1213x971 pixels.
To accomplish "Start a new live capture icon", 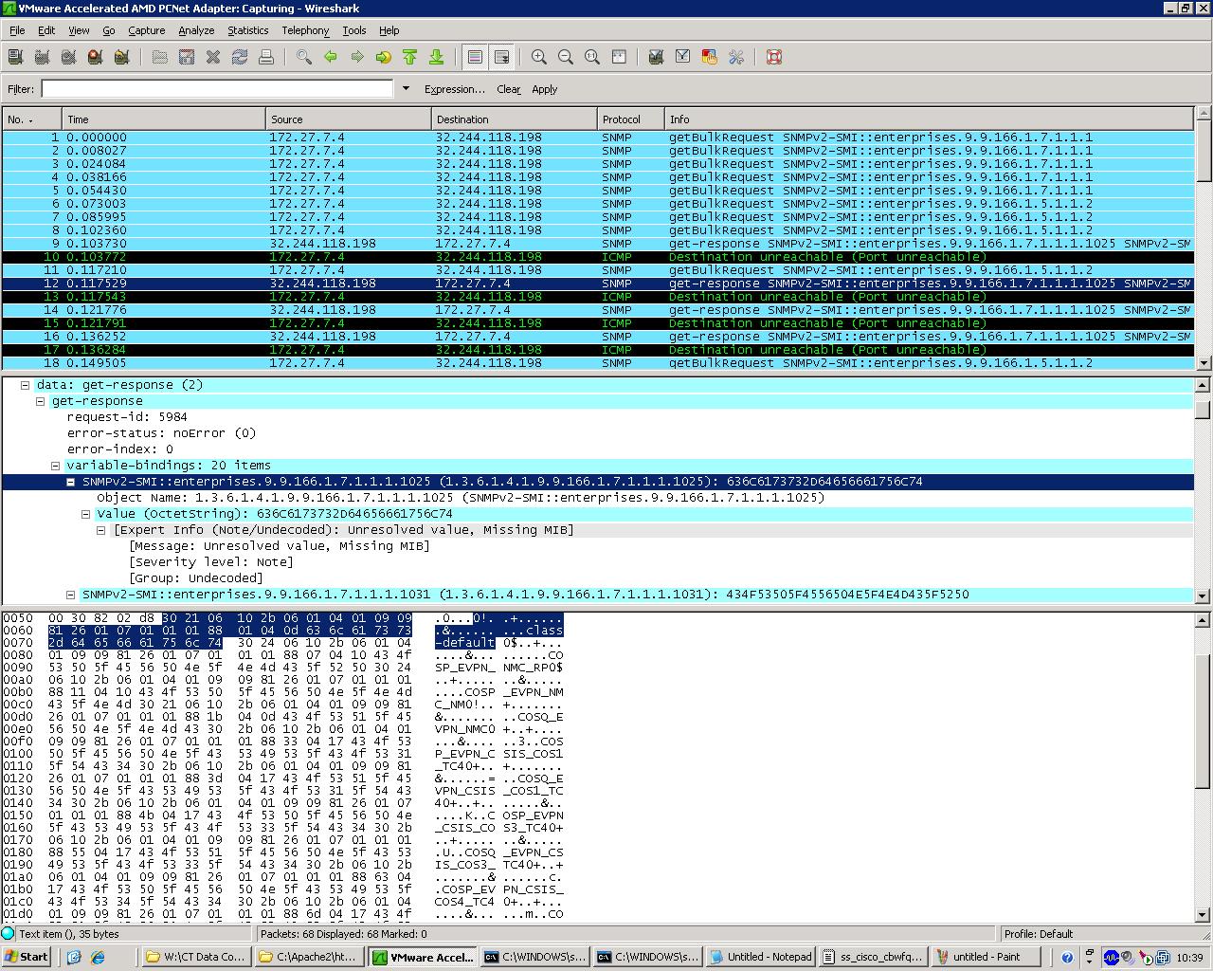I will click(x=68, y=57).
